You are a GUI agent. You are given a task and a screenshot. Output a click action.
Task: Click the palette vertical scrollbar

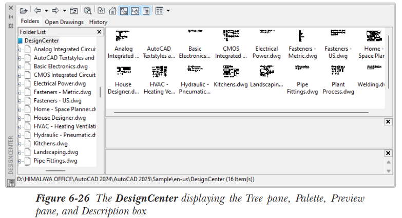(389, 62)
